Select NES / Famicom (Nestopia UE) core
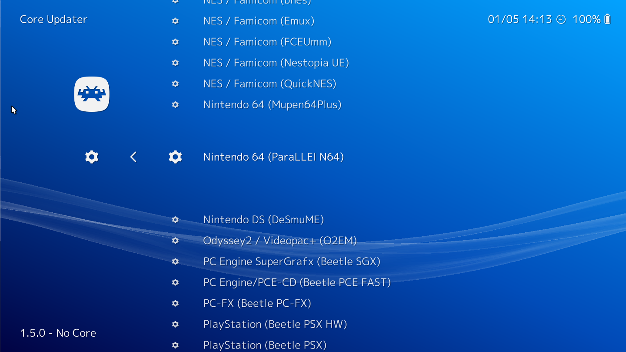626x352 pixels. (276, 63)
